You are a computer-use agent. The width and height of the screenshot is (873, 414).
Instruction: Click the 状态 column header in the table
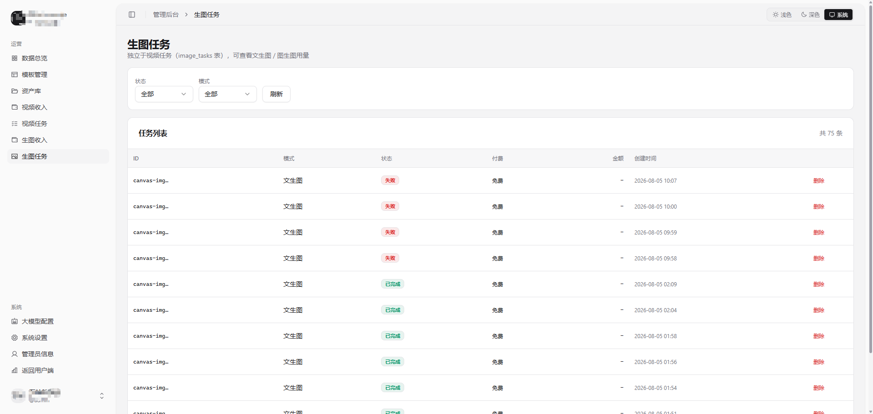386,159
